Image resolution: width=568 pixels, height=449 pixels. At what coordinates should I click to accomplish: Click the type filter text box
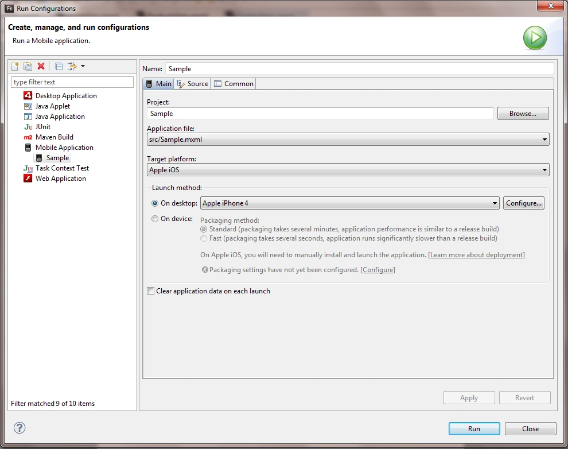coord(72,82)
